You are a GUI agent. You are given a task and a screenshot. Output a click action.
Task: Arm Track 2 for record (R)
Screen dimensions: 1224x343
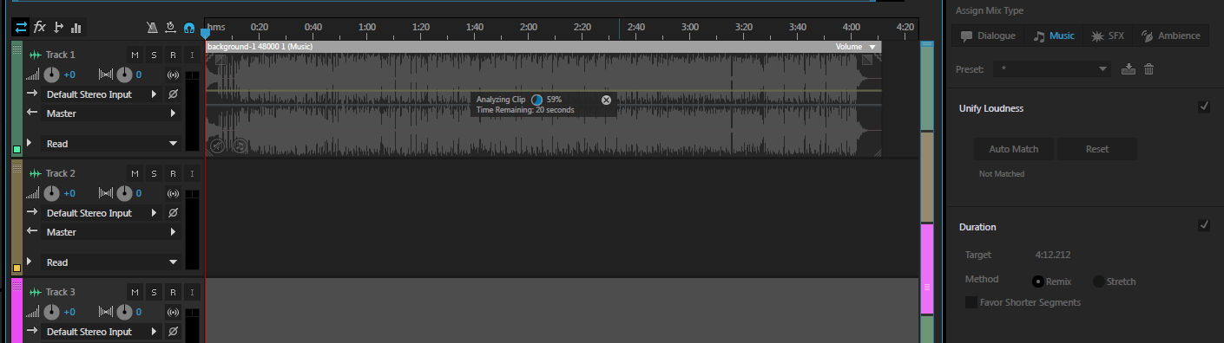coord(173,173)
